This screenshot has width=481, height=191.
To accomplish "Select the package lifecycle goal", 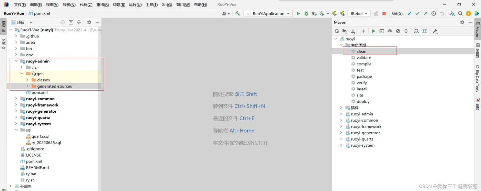I will [364, 77].
